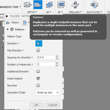The image size is (110, 110).
Task: Open the DRILLING menu dropdown
Action: [75, 12]
